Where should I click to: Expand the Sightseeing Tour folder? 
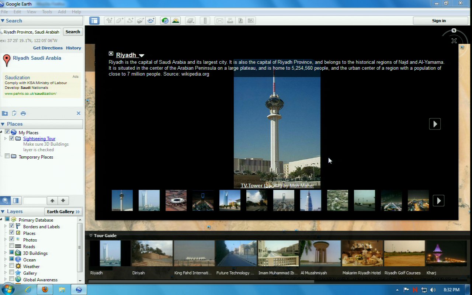point(6,139)
